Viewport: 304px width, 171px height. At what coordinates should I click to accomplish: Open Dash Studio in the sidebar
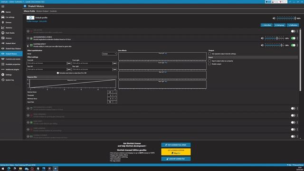(x=11, y=33)
